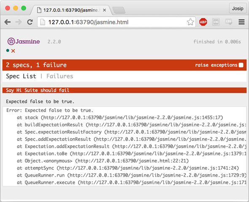This screenshot has width=249, height=202.
Task: Click the "at Spec.expectationResultFactory" trace line
Action: click(x=132, y=132)
